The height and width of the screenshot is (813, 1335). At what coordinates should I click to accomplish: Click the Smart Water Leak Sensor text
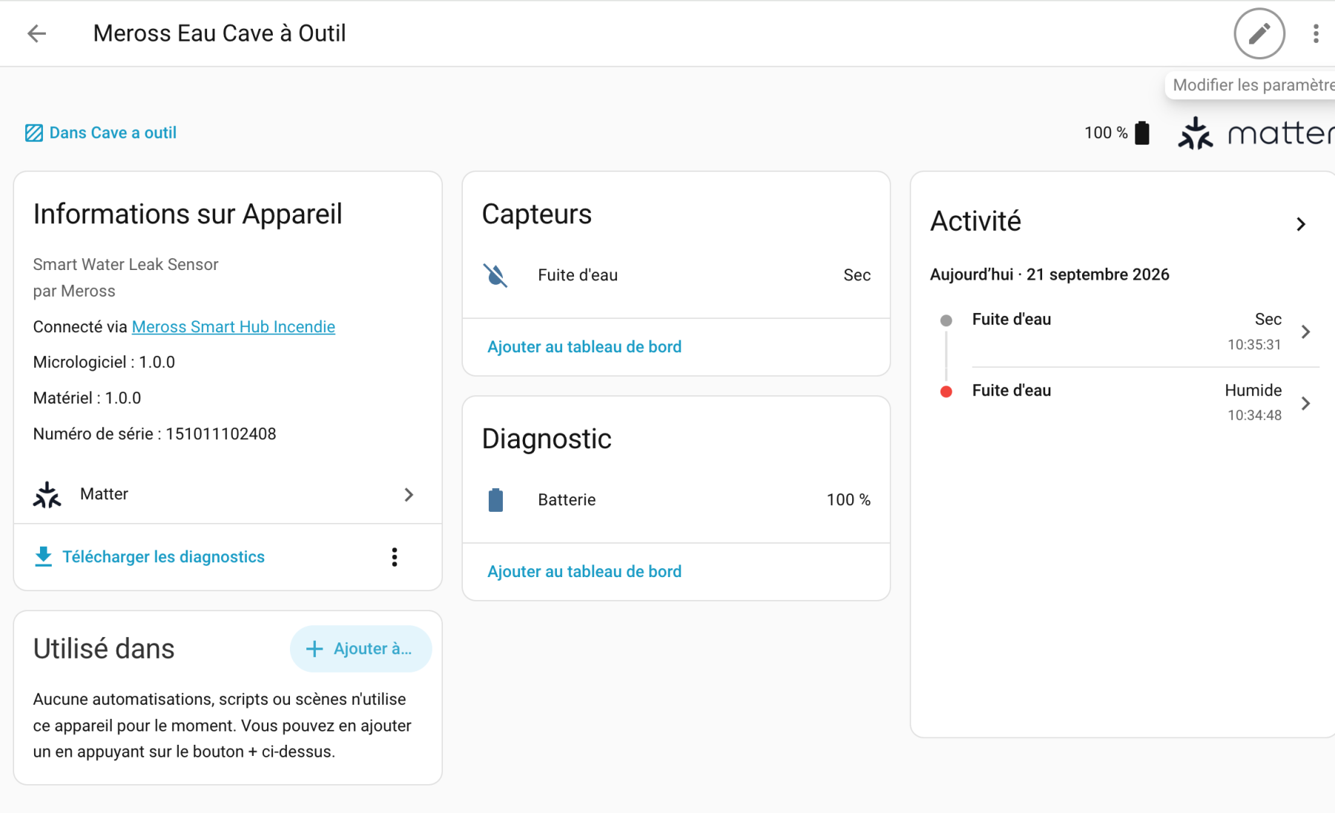pyautogui.click(x=125, y=265)
